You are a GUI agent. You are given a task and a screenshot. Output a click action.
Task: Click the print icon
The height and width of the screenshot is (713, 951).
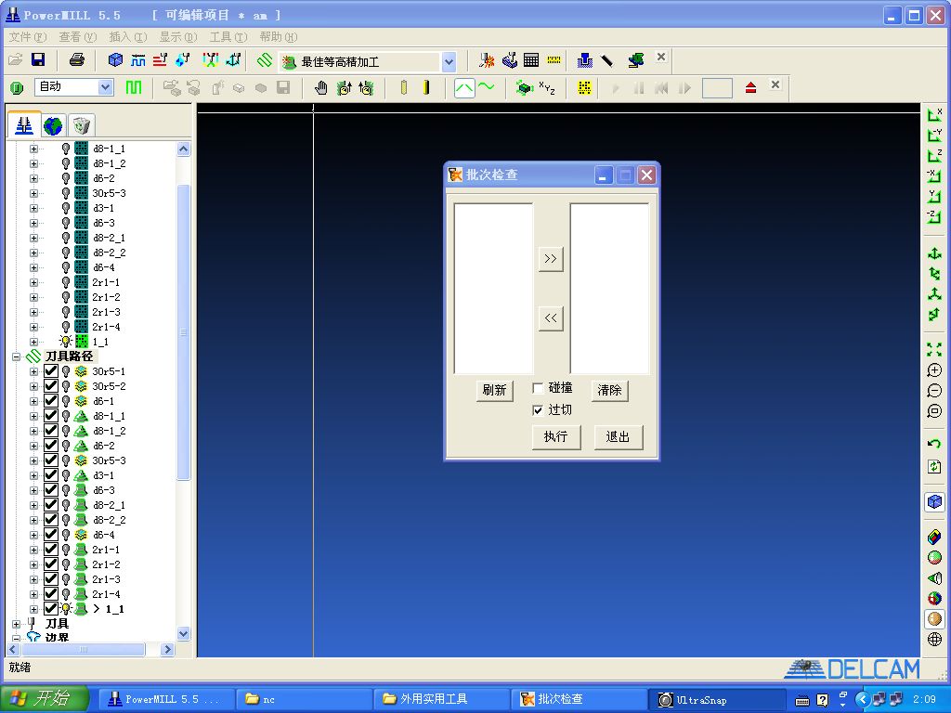[x=77, y=60]
